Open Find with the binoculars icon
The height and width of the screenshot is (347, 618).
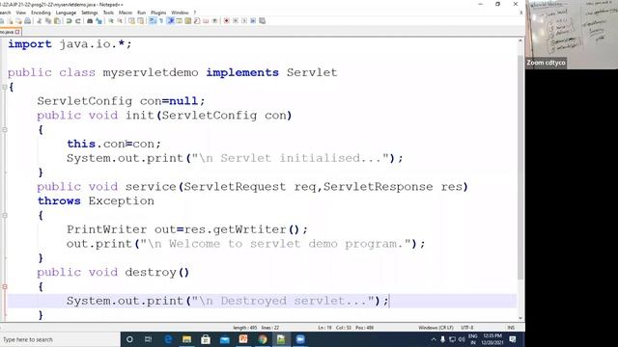pos(90,21)
